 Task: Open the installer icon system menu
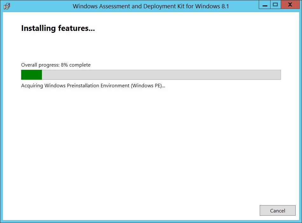7,6
